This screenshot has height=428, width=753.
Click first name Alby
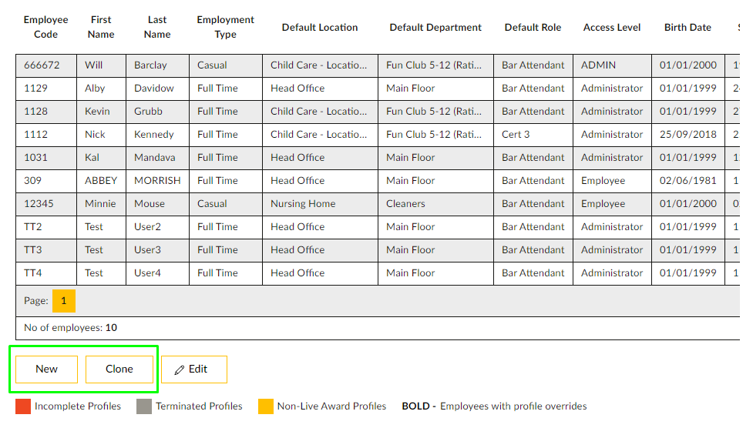tap(95, 89)
